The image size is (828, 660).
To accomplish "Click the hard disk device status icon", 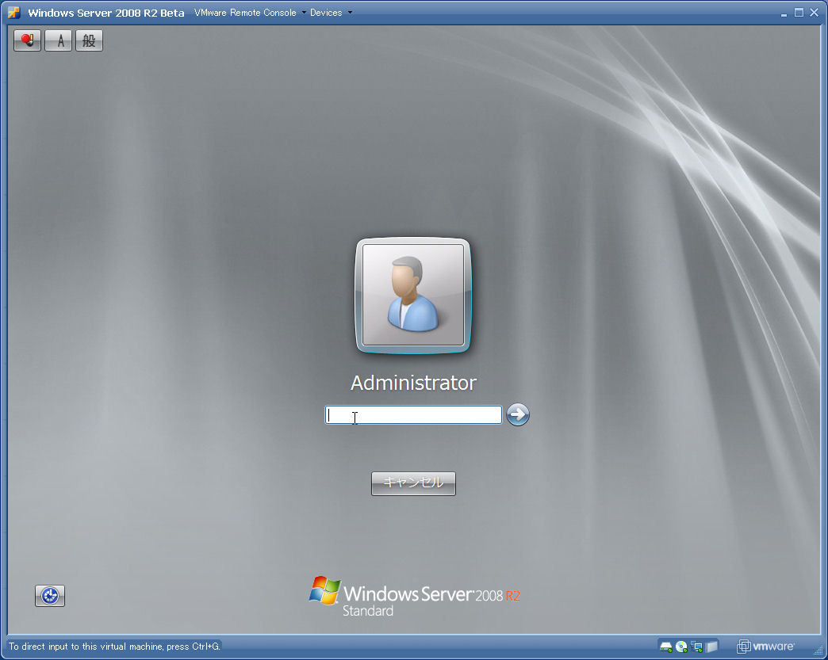I will coord(666,647).
